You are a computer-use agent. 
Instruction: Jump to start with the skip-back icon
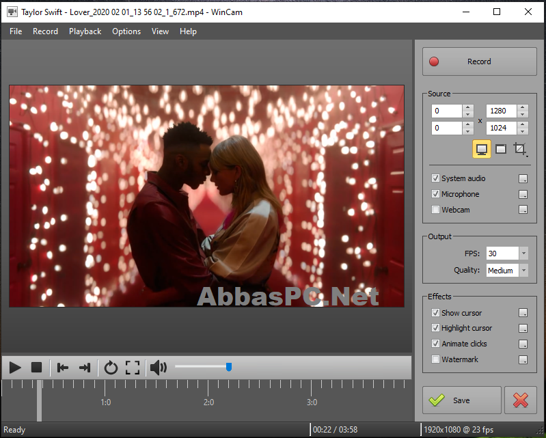63,368
